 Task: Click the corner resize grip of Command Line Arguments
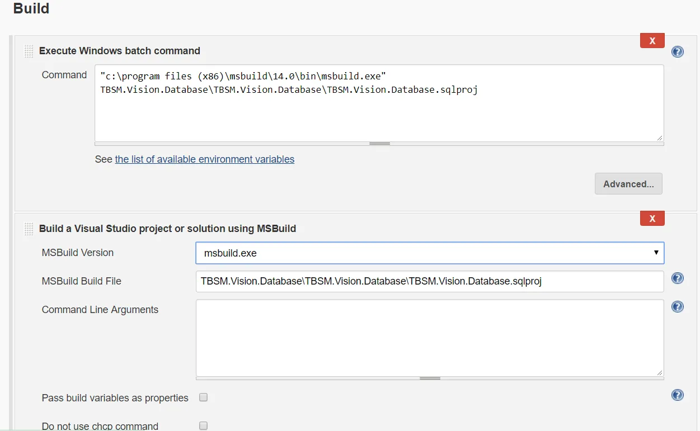click(660, 372)
